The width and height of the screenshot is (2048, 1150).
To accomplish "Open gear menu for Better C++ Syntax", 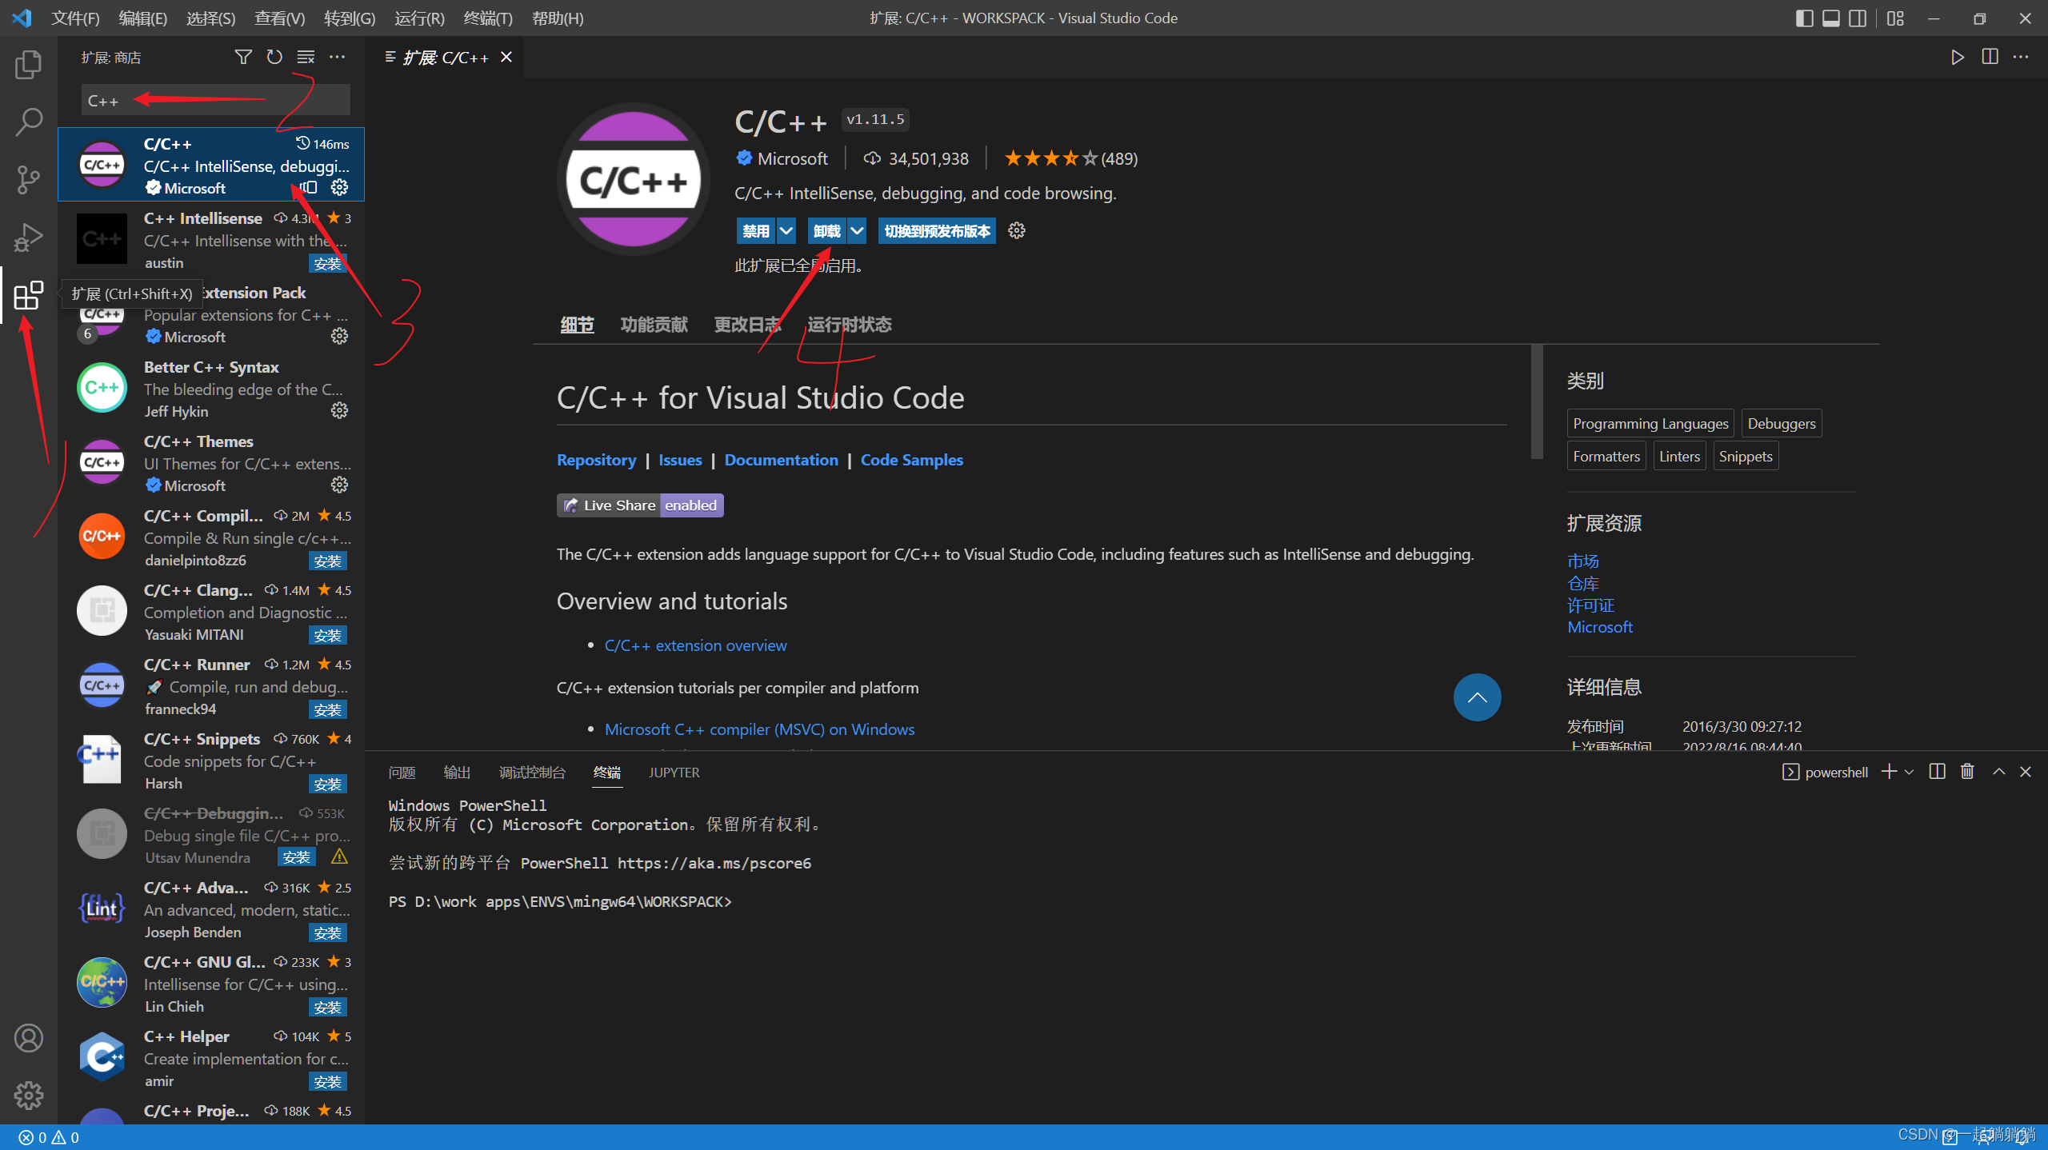I will [x=339, y=410].
